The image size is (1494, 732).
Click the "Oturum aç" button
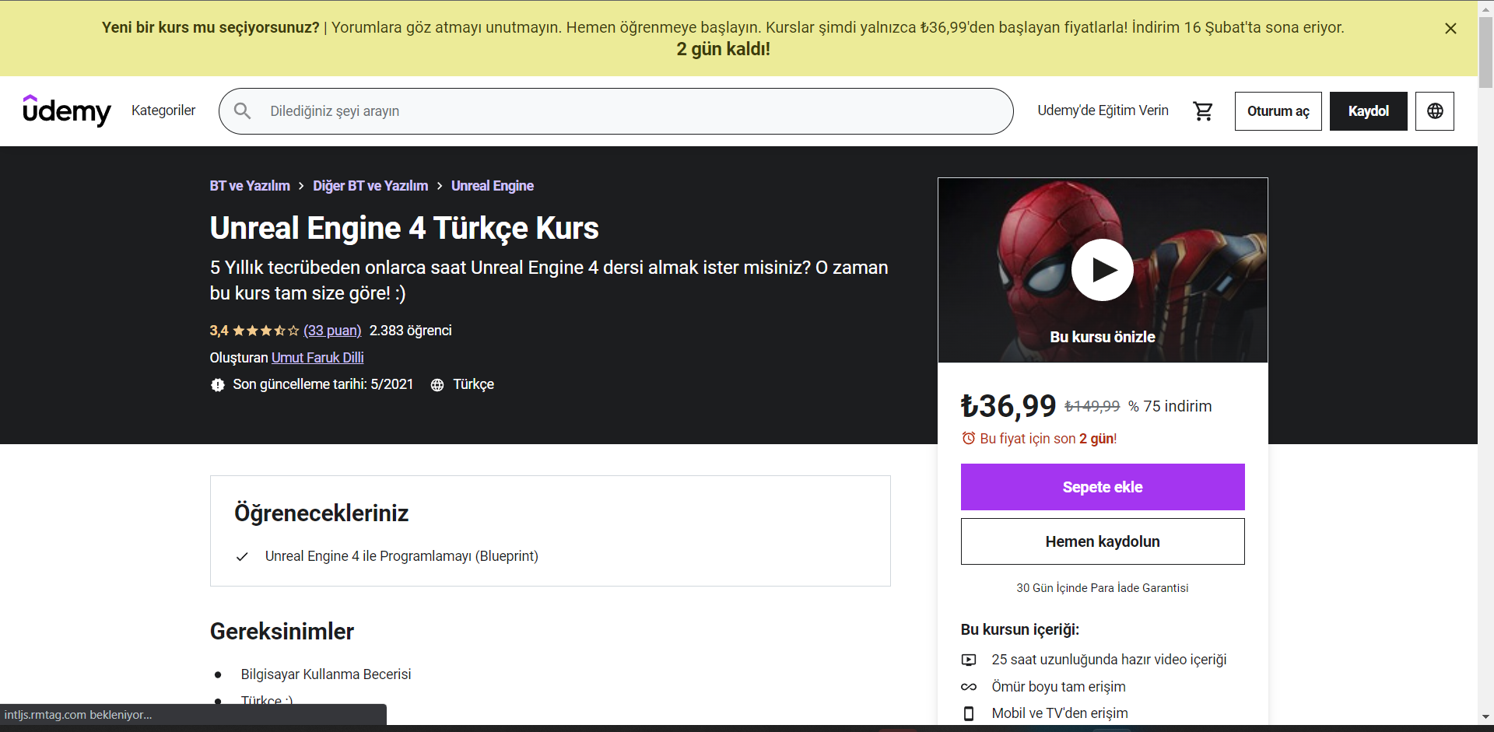[1278, 111]
